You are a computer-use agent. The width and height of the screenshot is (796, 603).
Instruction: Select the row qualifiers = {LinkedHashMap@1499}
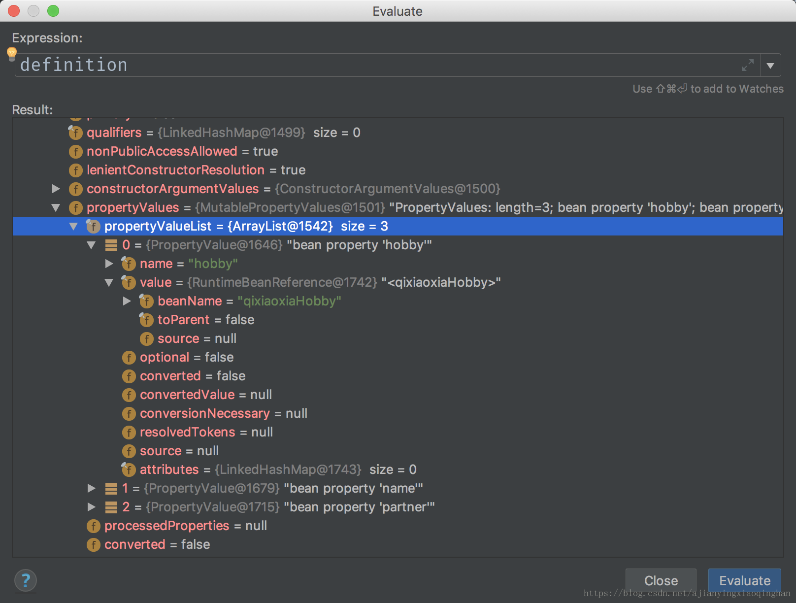pos(398,133)
